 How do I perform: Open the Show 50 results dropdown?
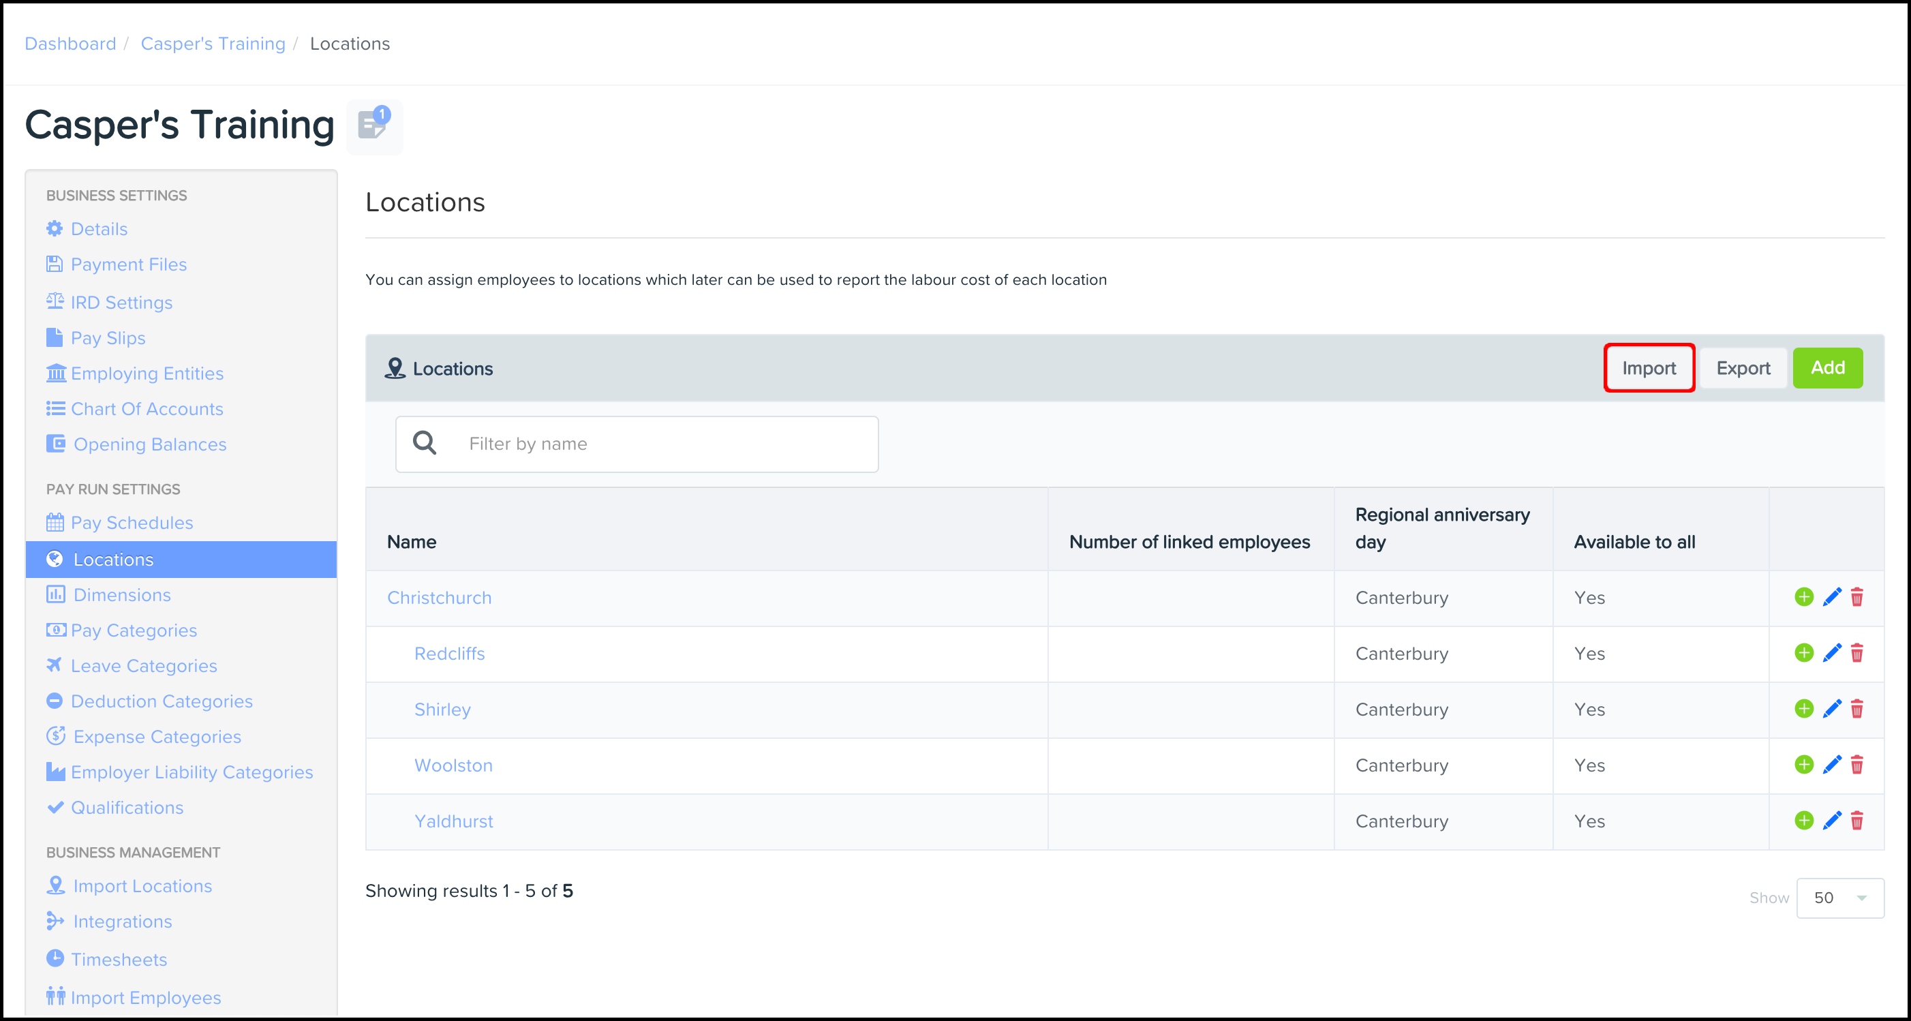1839,898
